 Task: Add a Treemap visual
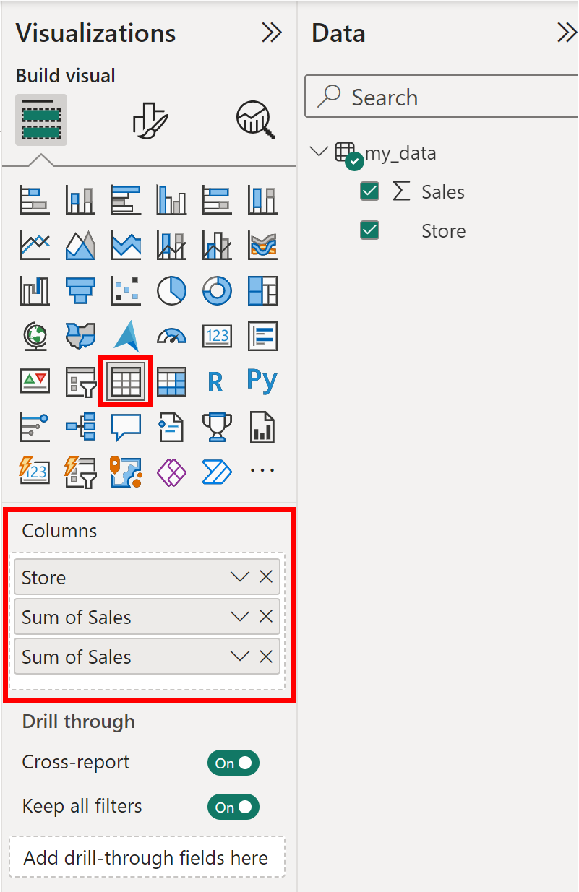[262, 290]
